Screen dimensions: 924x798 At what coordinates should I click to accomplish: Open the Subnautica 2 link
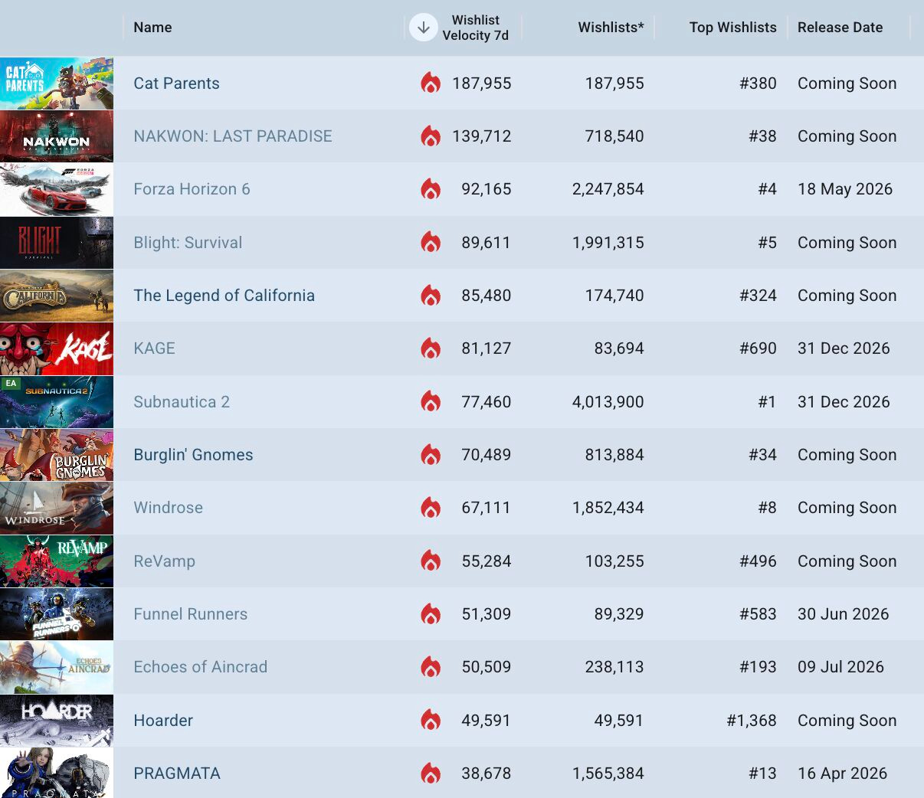(x=182, y=402)
